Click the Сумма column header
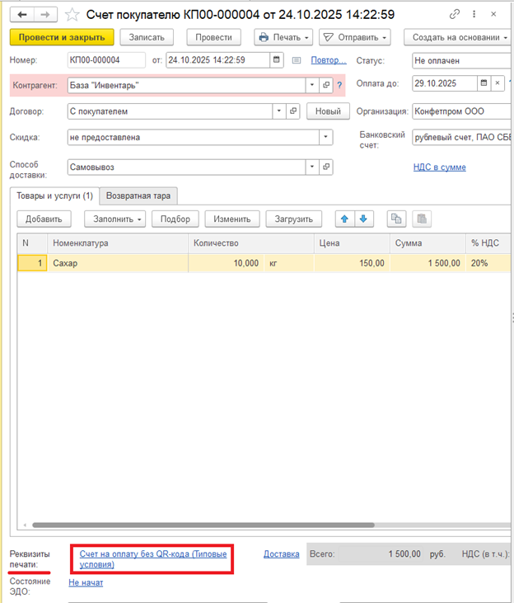The height and width of the screenshot is (603, 514). tap(428, 243)
